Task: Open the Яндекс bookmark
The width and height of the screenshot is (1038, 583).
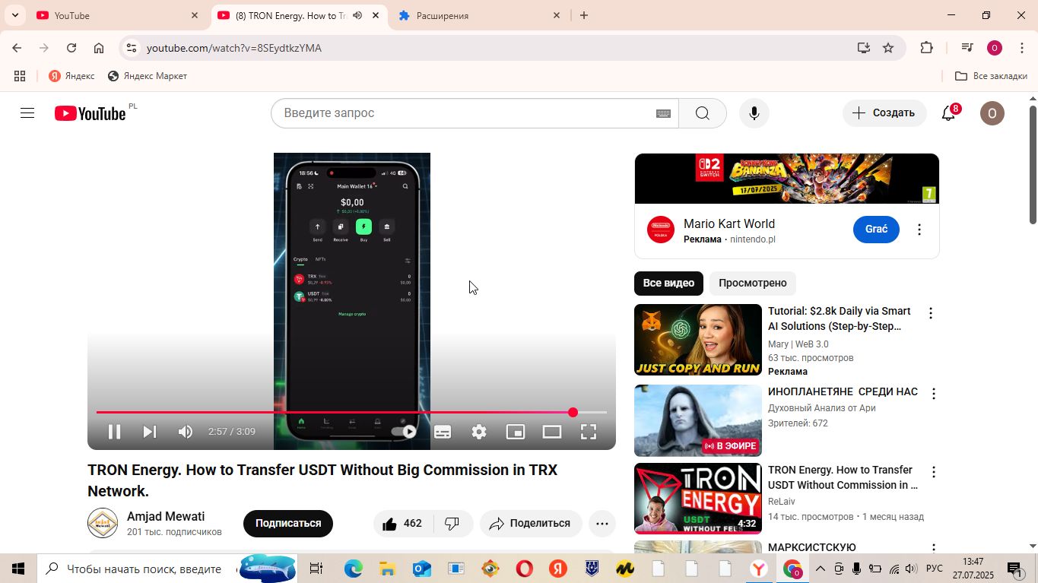Action: [x=71, y=76]
